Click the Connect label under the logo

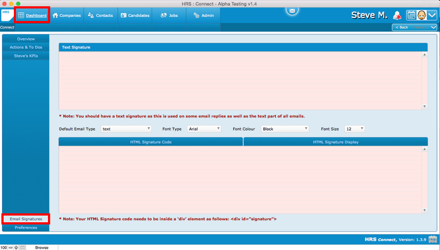(x=7, y=27)
